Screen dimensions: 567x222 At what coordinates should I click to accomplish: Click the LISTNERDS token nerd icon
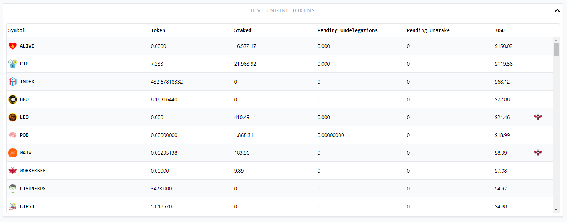tap(13, 189)
